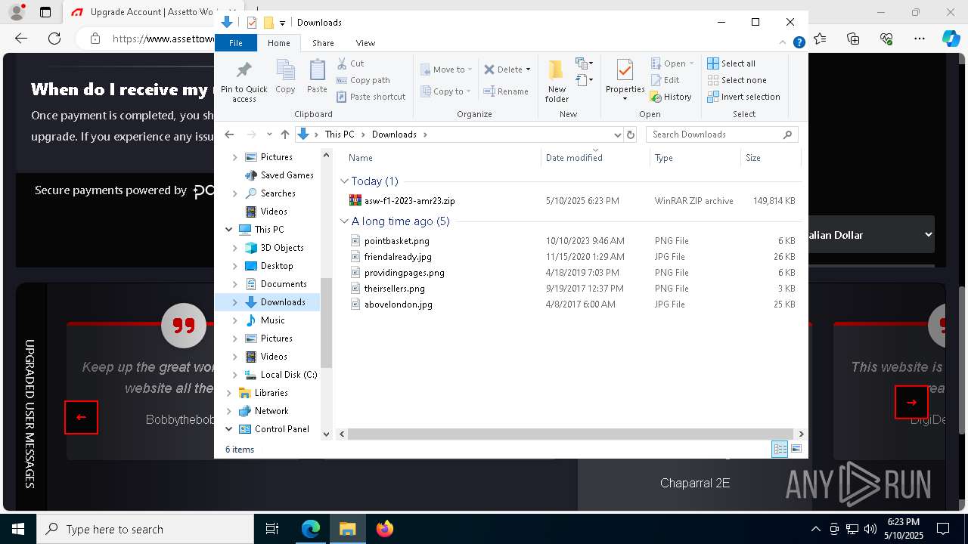
Task: Collapse the A long time ago group
Action: pyautogui.click(x=345, y=221)
